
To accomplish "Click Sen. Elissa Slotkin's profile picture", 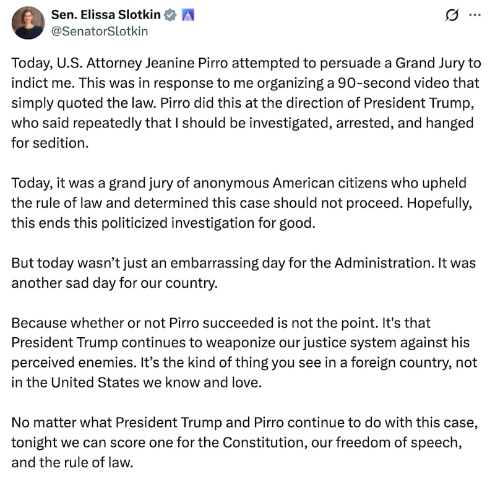I will [28, 22].
